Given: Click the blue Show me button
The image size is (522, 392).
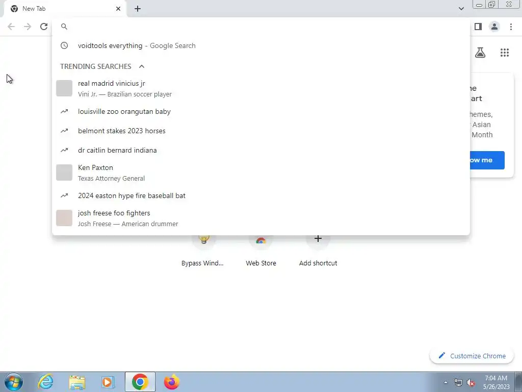Looking at the screenshot, I should (x=487, y=160).
